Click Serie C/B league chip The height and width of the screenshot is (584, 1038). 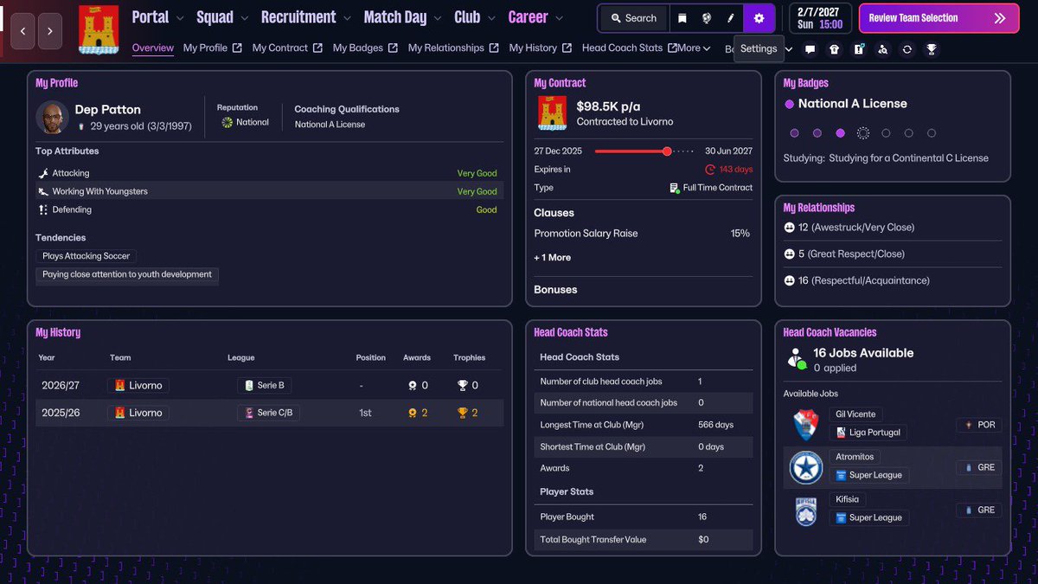(x=268, y=413)
